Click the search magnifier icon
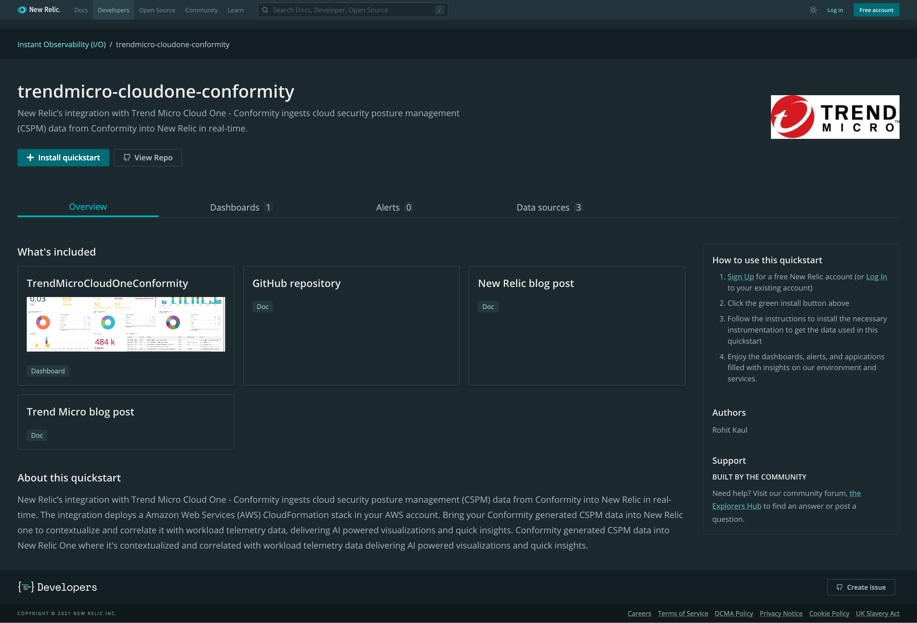This screenshot has height=623, width=917. [265, 10]
